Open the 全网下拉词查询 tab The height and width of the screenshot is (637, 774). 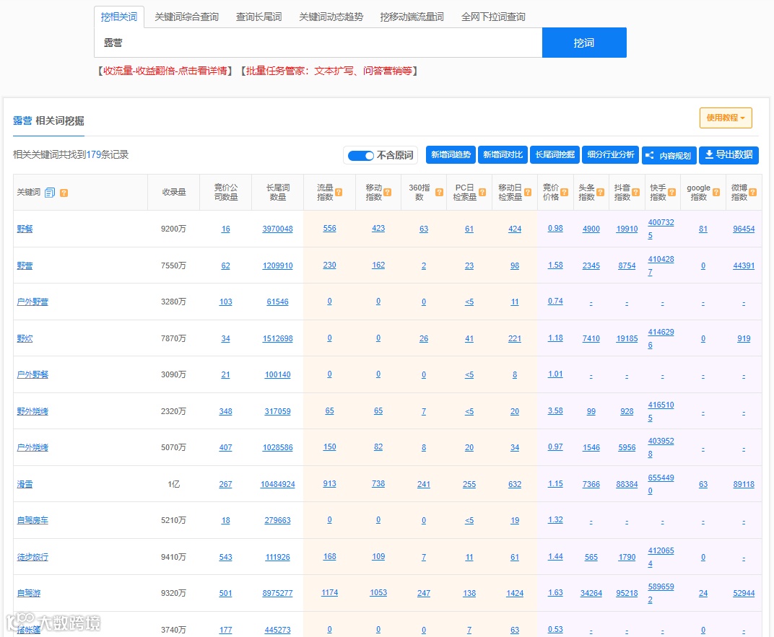(493, 17)
